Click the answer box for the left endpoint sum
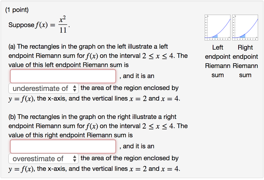 63,76
